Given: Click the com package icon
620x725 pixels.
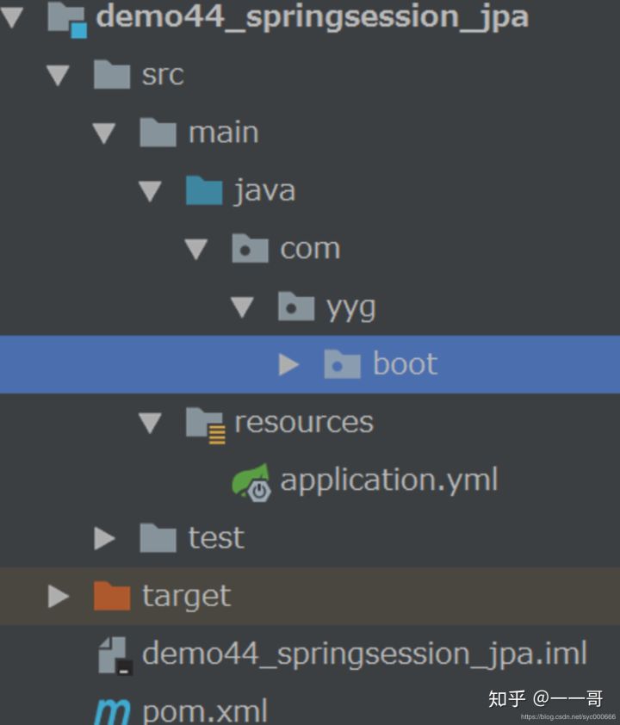Looking at the screenshot, I should 250,248.
